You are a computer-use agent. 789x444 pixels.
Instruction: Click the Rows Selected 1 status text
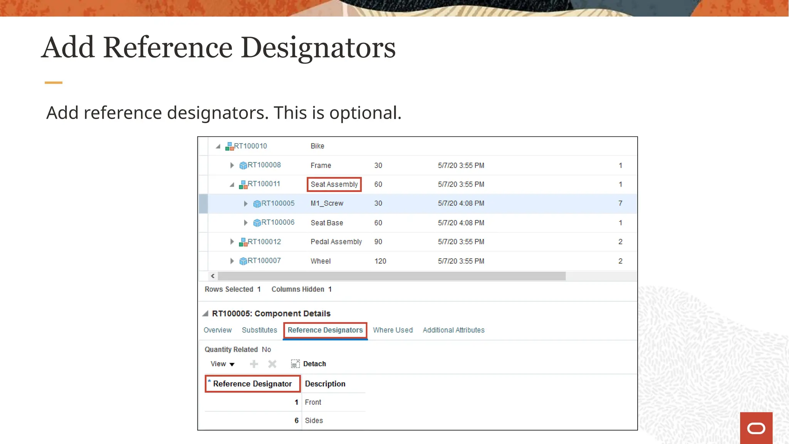[x=233, y=289]
